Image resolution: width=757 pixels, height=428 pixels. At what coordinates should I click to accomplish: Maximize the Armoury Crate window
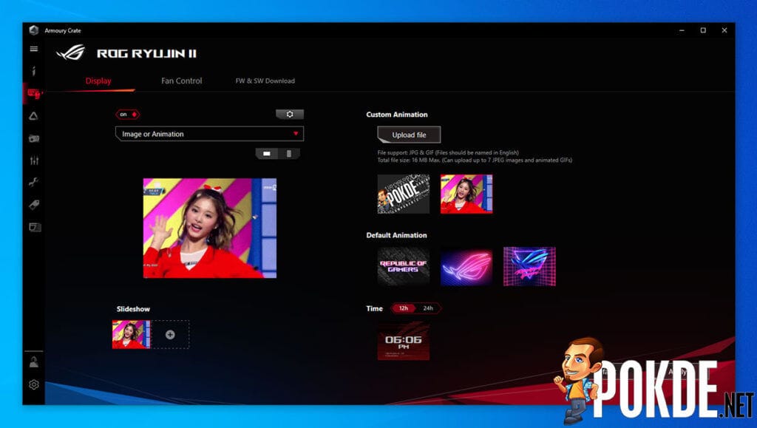pyautogui.click(x=703, y=30)
